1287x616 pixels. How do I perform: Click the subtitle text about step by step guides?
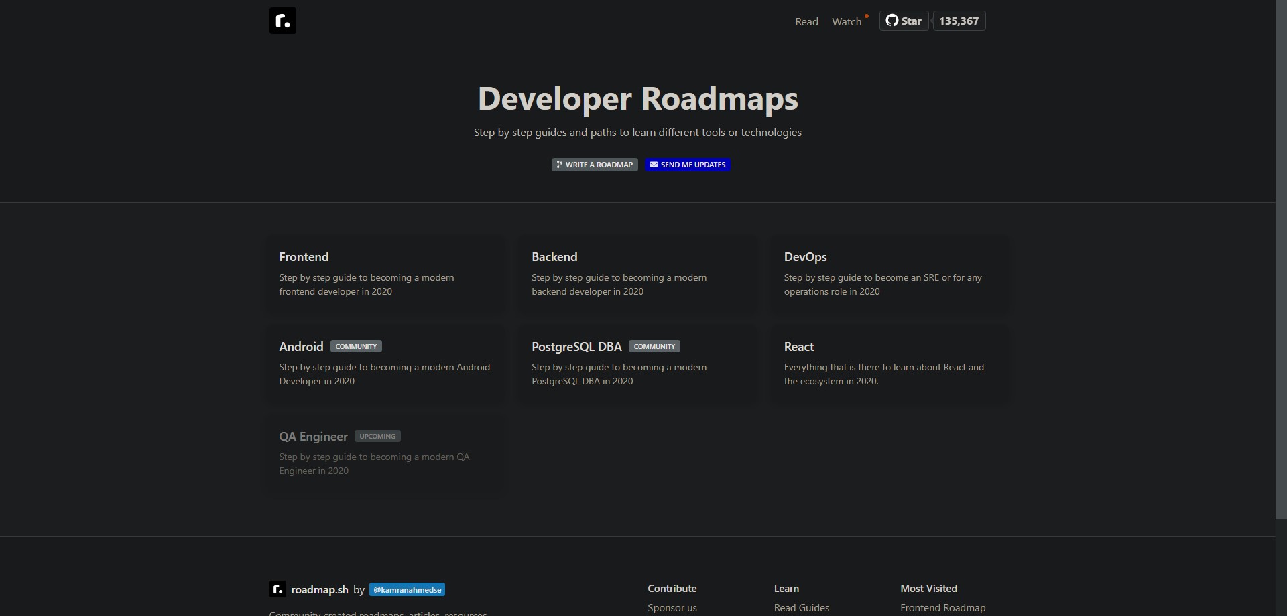point(637,133)
